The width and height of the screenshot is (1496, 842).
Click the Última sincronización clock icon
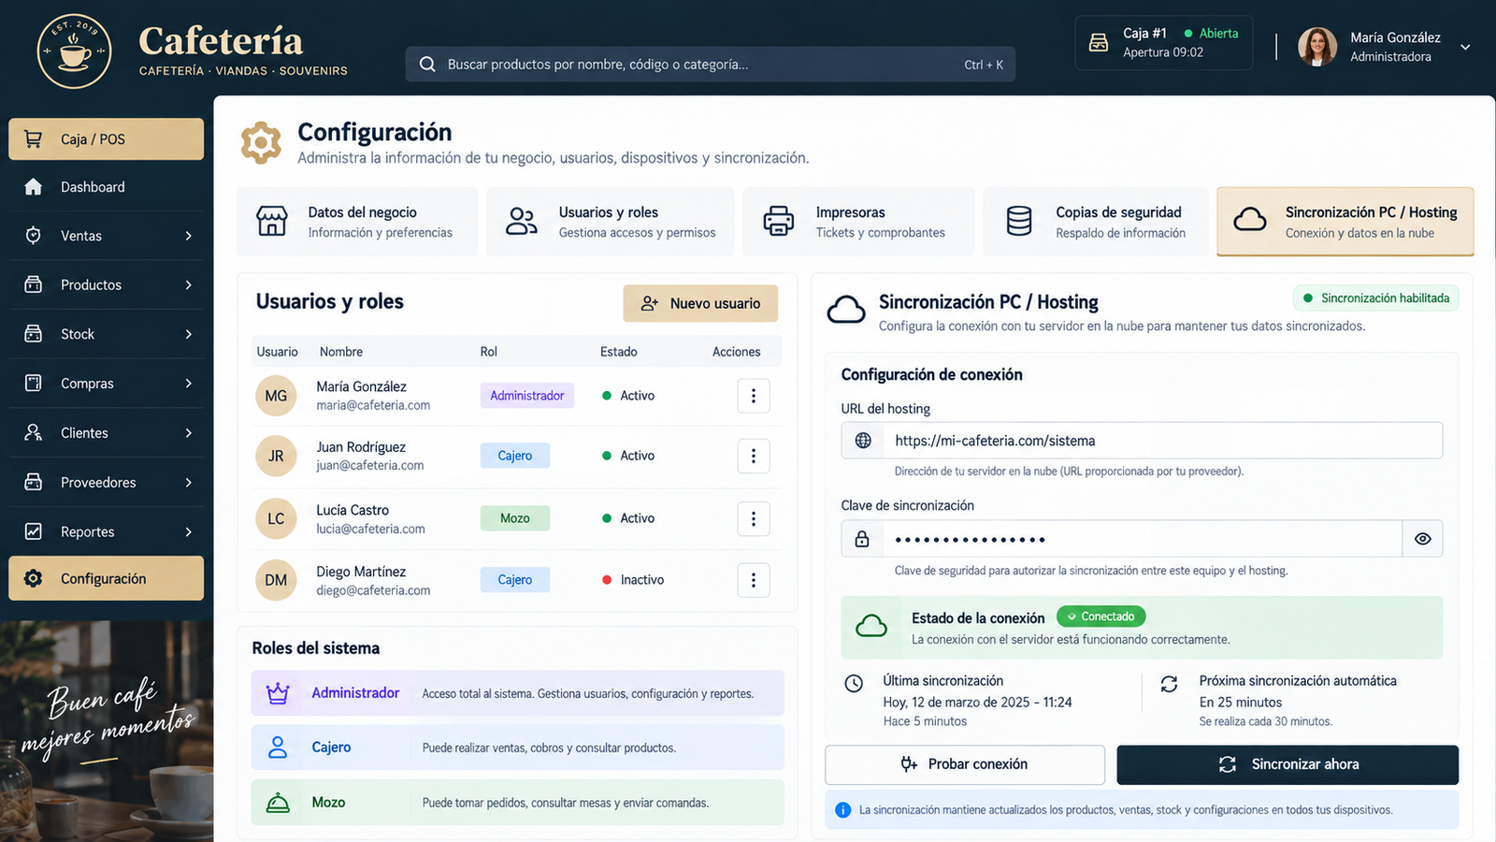tap(854, 683)
